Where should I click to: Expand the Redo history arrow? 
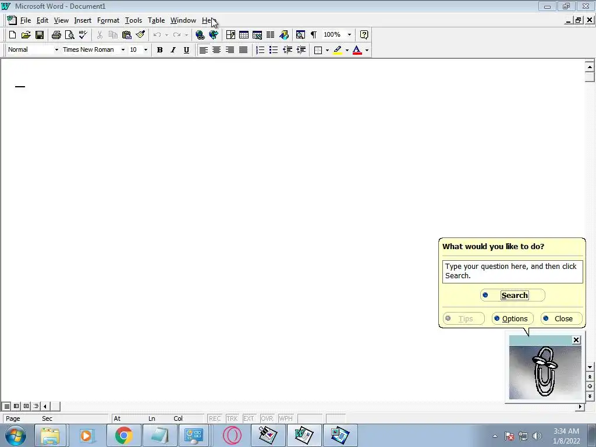186,35
